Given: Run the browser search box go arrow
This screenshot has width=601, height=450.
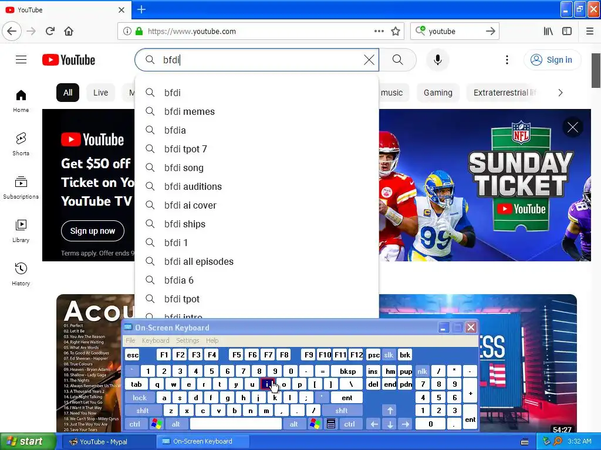Looking at the screenshot, I should (490, 31).
